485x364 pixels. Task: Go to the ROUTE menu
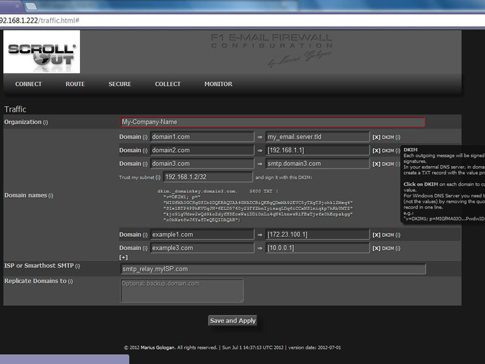pyautogui.click(x=75, y=84)
